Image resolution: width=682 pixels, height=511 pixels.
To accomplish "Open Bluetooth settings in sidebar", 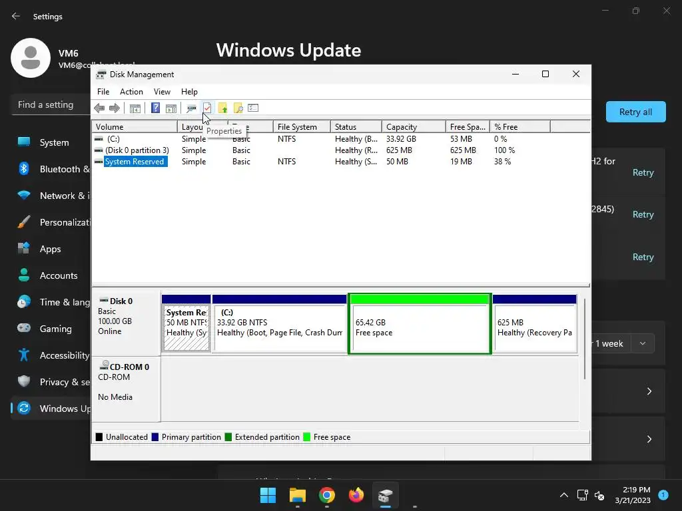I will point(51,169).
